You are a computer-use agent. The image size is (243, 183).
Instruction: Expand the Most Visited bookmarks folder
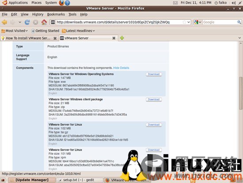pyautogui.click(x=15, y=31)
